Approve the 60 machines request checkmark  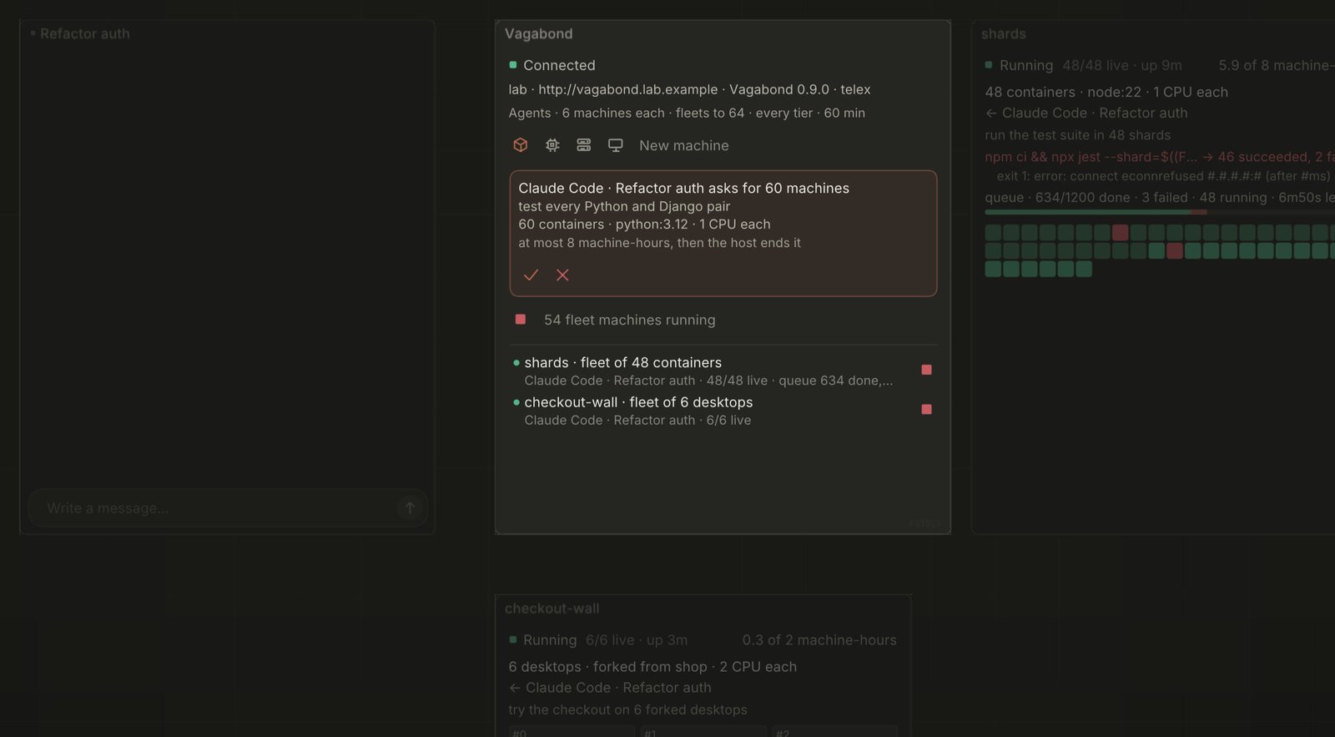531,275
